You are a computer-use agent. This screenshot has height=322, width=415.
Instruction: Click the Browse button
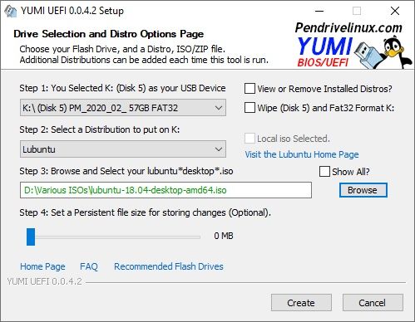(x=363, y=190)
